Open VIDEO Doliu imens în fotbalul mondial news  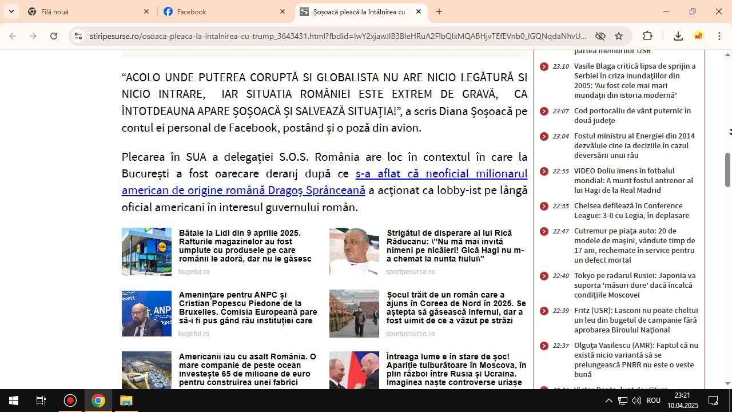(634, 180)
